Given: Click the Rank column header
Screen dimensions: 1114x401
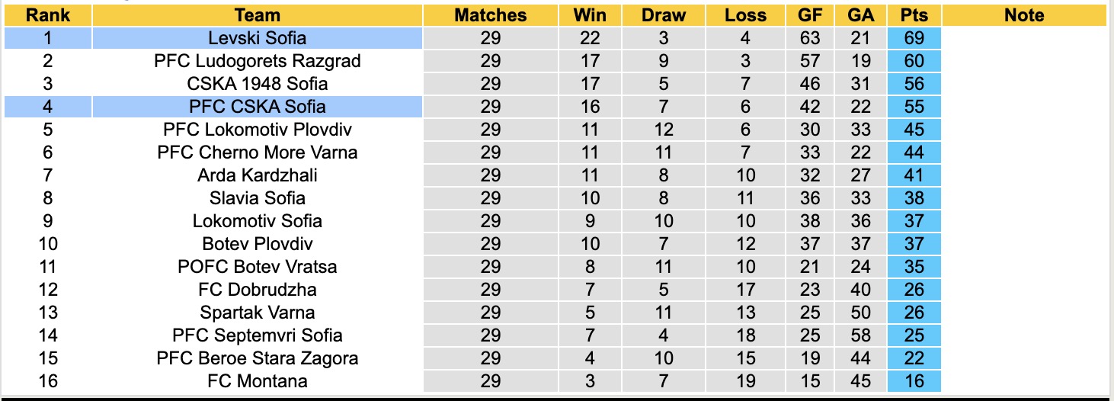Looking at the screenshot, I should pyautogui.click(x=48, y=15).
